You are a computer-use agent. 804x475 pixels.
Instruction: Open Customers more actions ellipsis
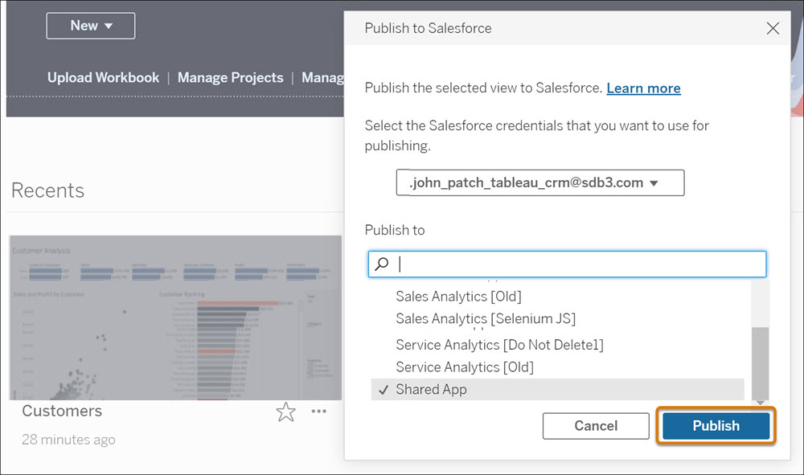pos(319,411)
